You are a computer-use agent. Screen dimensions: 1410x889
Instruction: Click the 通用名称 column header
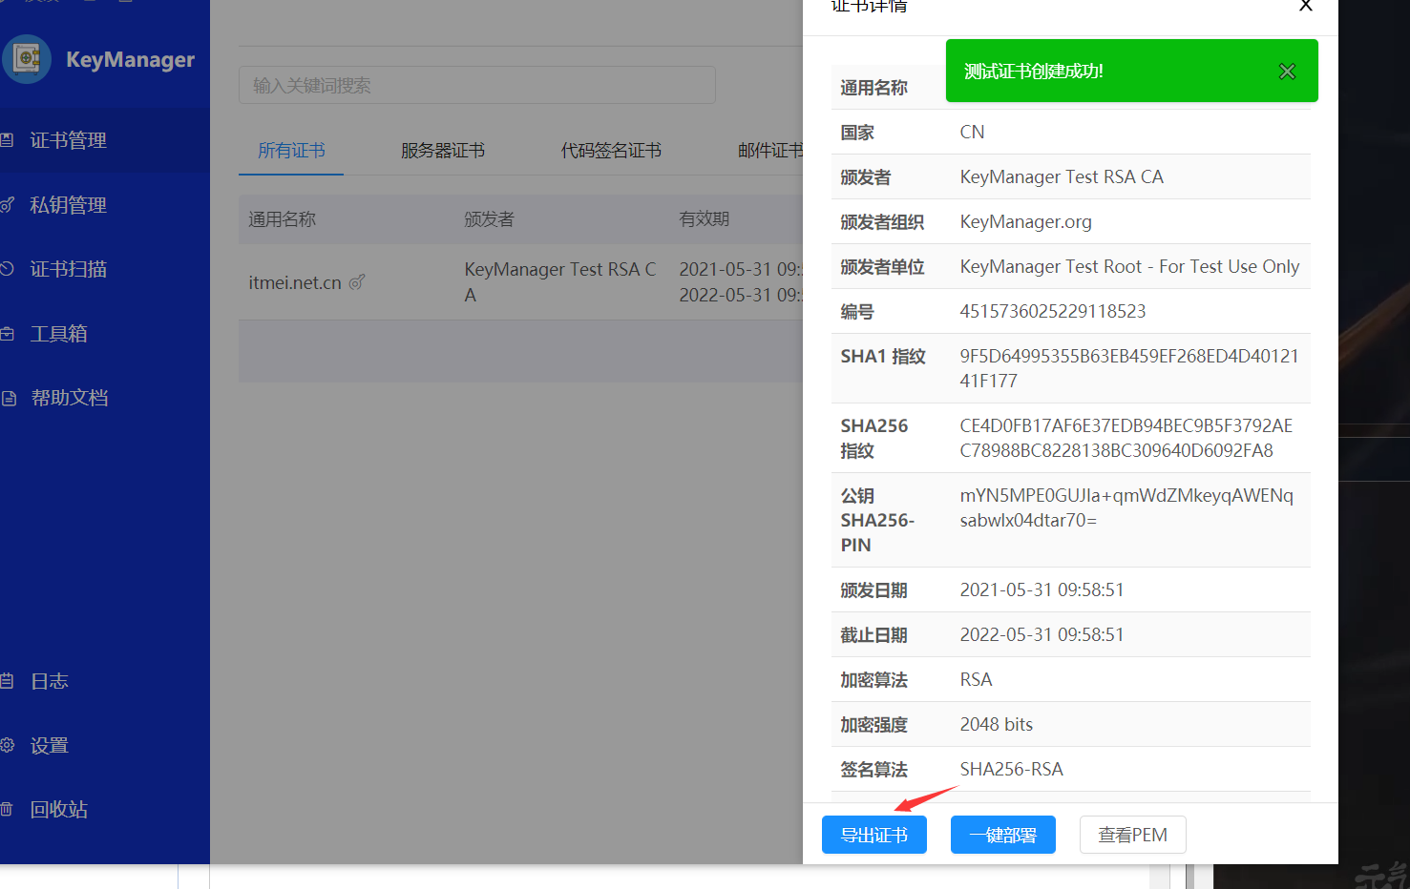pyautogui.click(x=282, y=219)
